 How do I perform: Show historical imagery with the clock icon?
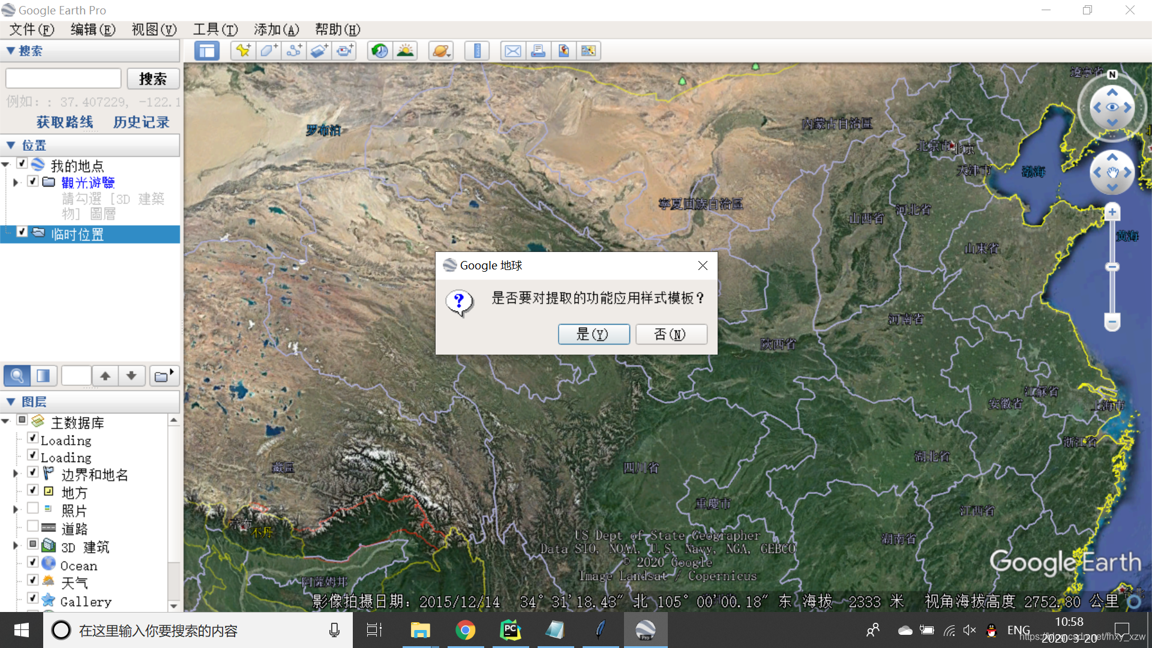coord(380,51)
